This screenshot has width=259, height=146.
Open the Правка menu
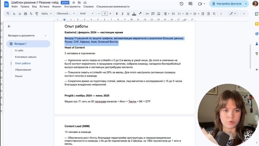(x=25, y=6)
